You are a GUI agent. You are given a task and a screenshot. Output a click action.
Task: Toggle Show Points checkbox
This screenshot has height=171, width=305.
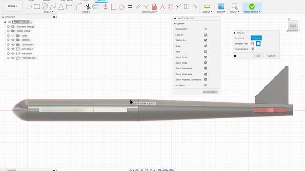point(205,63)
